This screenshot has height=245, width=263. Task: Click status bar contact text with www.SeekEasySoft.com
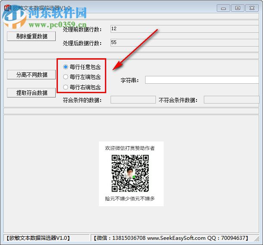(171, 238)
